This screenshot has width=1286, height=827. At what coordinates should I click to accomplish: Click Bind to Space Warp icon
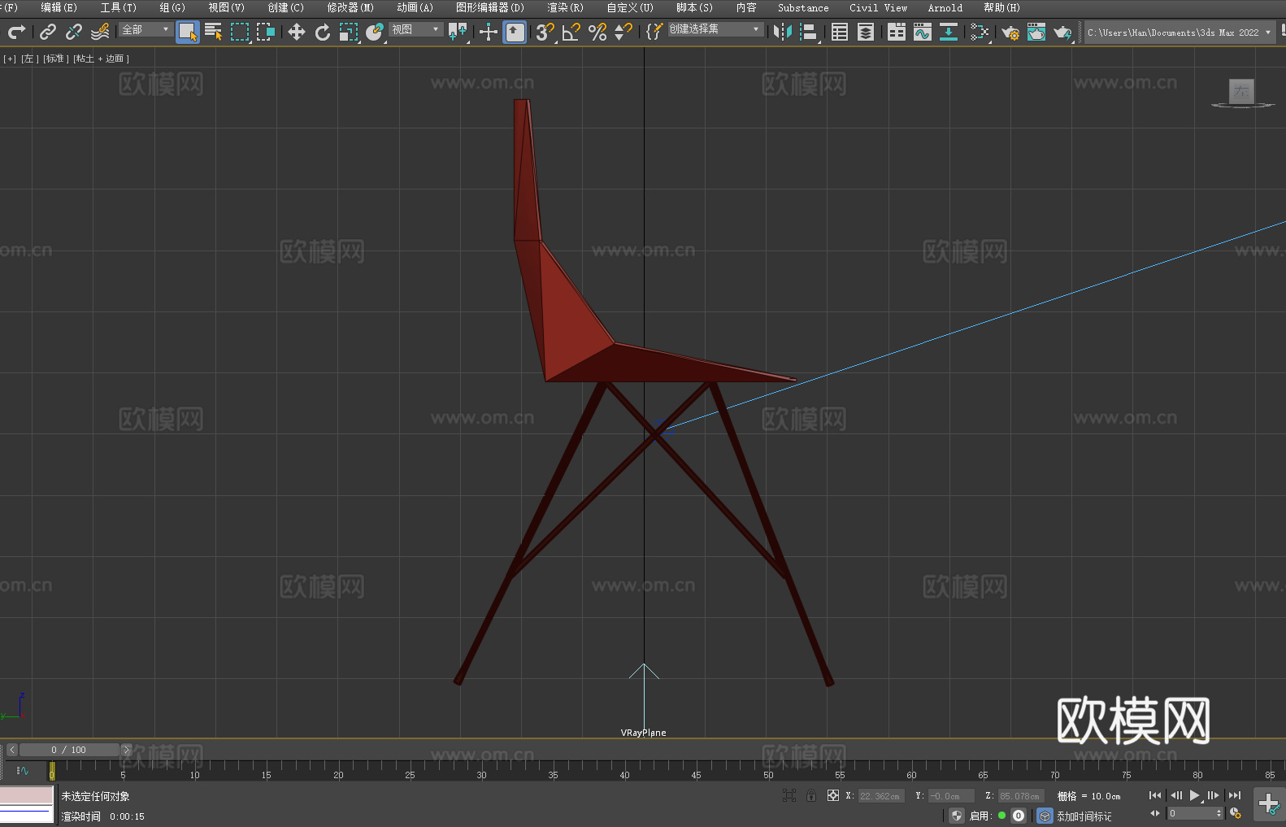[100, 32]
